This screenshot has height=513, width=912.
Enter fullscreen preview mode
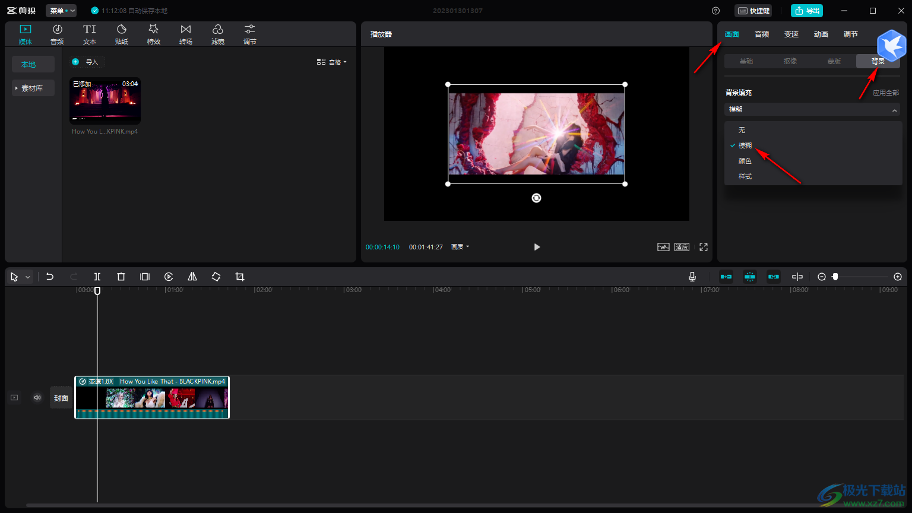pos(704,247)
